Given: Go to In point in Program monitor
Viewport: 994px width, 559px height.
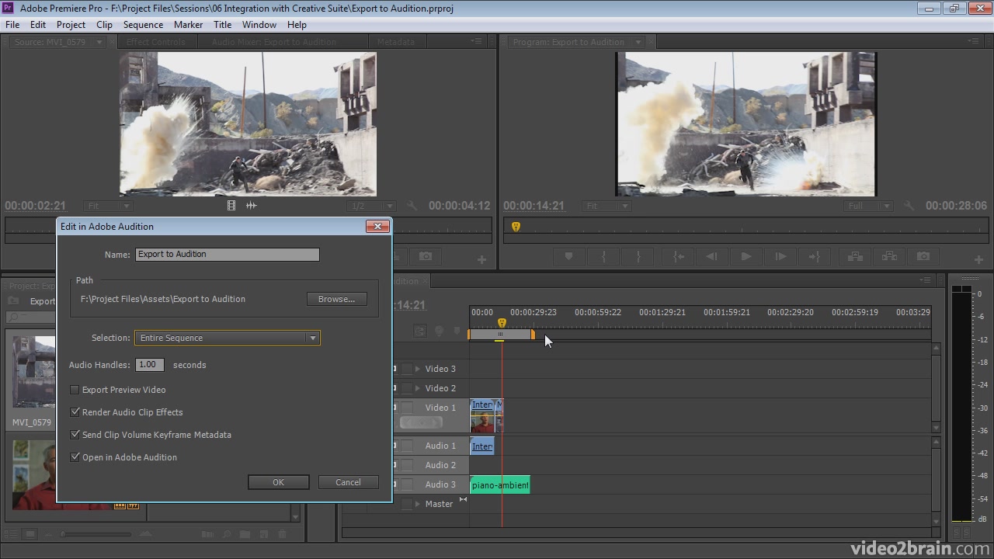Looking at the screenshot, I should click(678, 256).
